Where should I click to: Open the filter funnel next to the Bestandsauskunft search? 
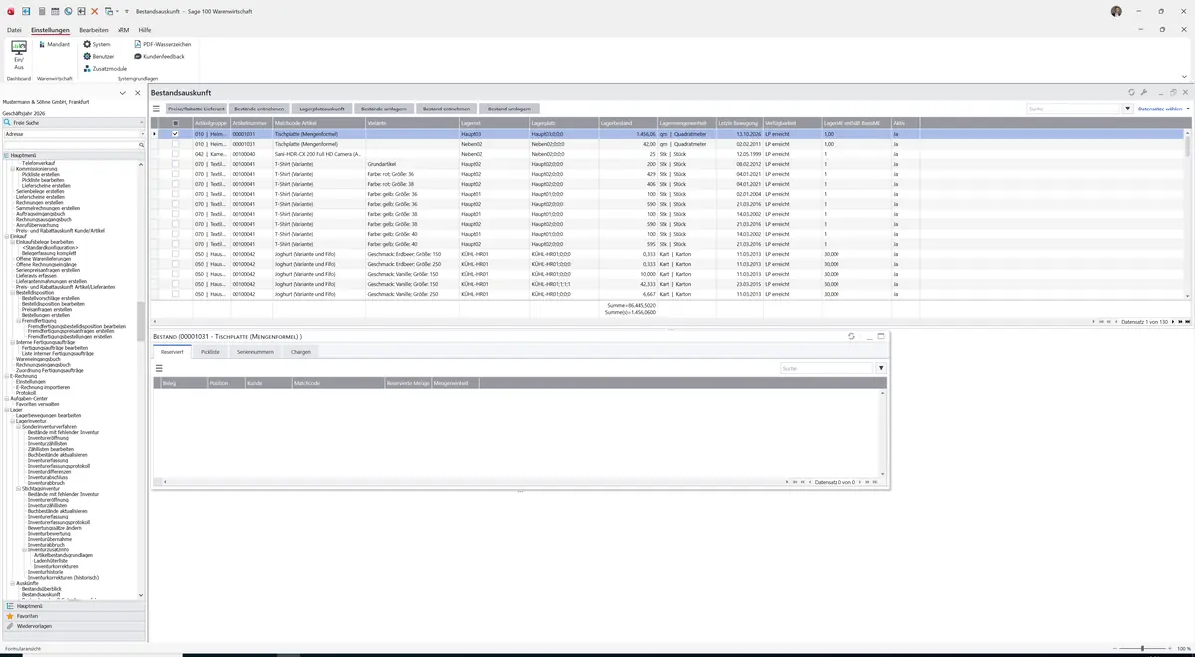1128,109
